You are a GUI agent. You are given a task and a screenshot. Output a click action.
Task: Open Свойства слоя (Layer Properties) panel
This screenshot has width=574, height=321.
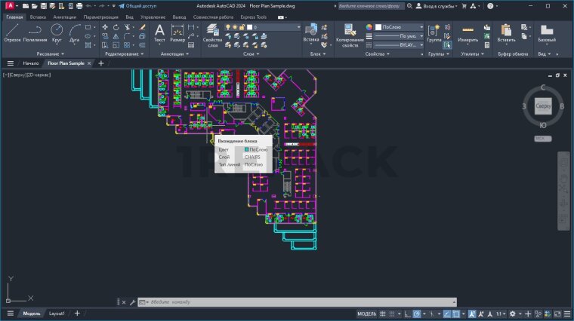213,35
